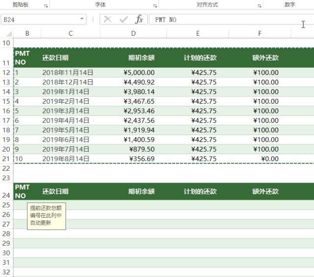The width and height of the screenshot is (314, 277).
Task: Select column B header
Action: click(27, 33)
